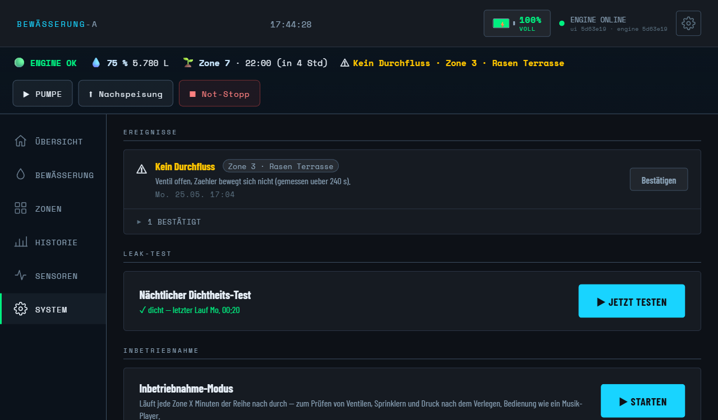The height and width of the screenshot is (420, 718).
Task: Click the Inbetriebnahme-Modus heading
Action: pyautogui.click(x=186, y=388)
